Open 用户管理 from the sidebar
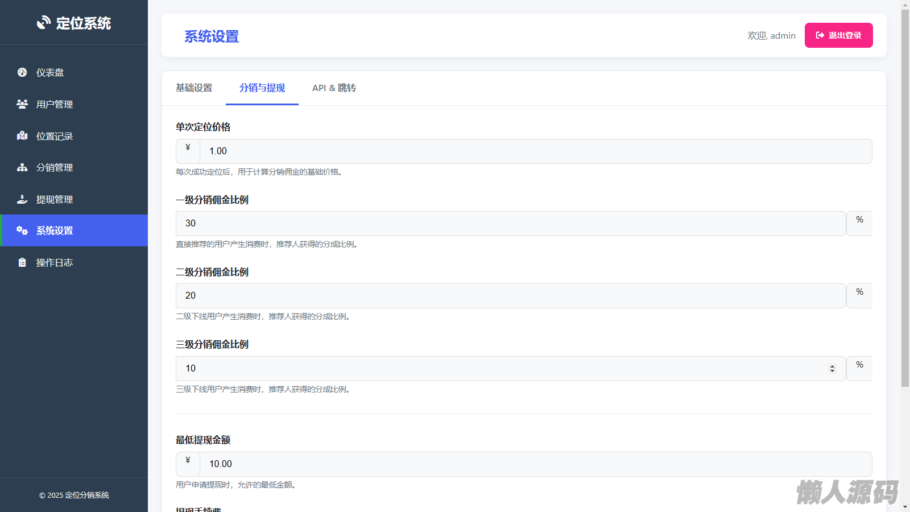910x512 pixels. (x=55, y=104)
